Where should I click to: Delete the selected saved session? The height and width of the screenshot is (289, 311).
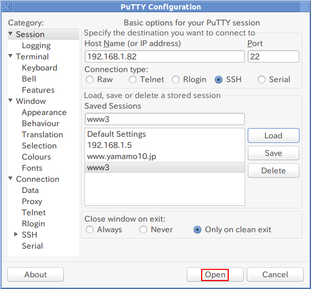273,170
